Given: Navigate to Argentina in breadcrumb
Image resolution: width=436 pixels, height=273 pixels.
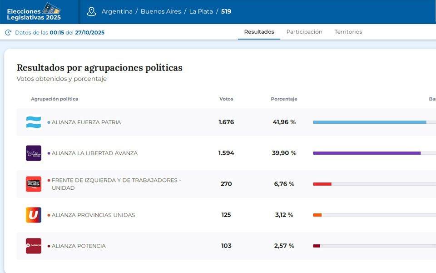Looking at the screenshot, I should point(117,11).
